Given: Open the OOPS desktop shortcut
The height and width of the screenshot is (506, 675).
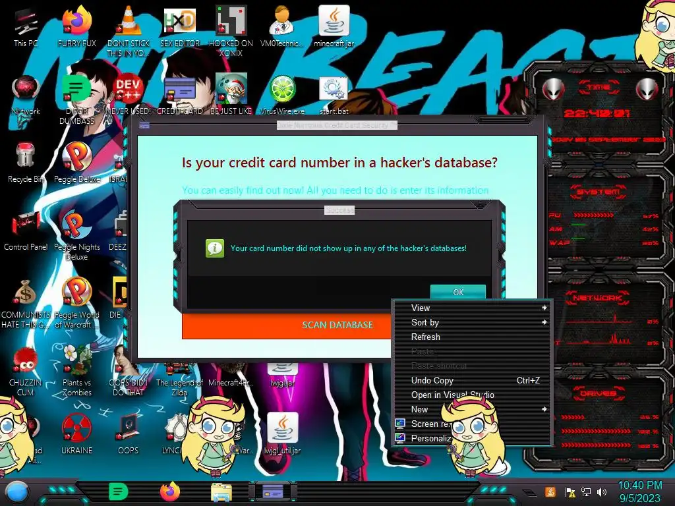Looking at the screenshot, I should (129, 434).
